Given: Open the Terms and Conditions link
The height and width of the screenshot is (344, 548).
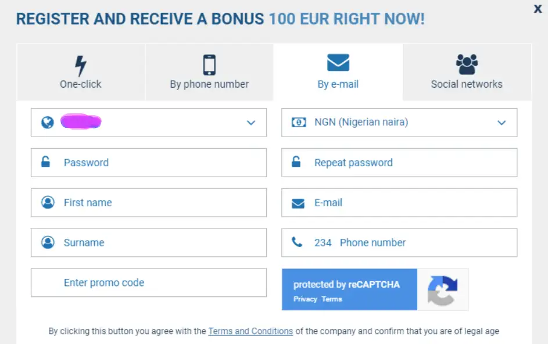Looking at the screenshot, I should [250, 331].
